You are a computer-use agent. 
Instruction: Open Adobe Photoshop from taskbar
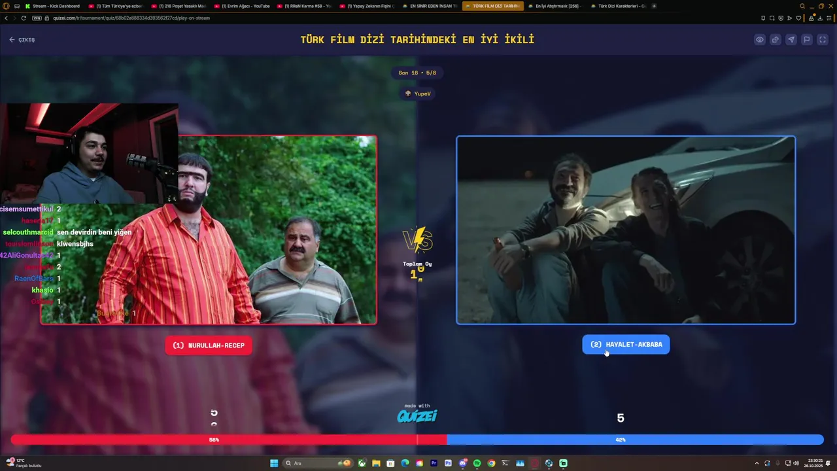tap(448, 463)
